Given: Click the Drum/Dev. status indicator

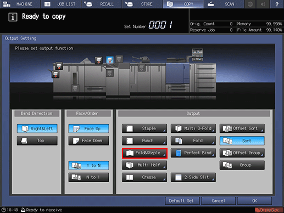Looking at the screenshot, I should tap(269, 210).
